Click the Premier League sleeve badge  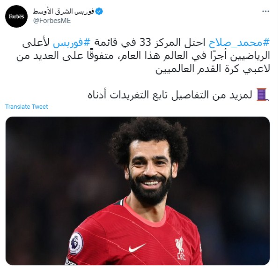tap(76, 243)
